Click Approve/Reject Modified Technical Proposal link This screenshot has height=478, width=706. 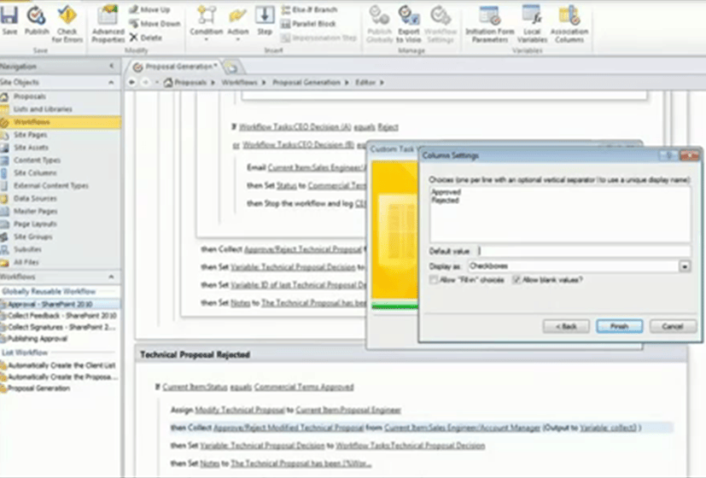pyautogui.click(x=289, y=428)
